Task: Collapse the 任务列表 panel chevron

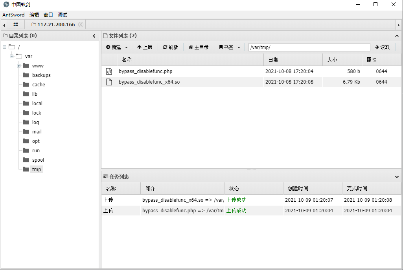Action: [396, 176]
